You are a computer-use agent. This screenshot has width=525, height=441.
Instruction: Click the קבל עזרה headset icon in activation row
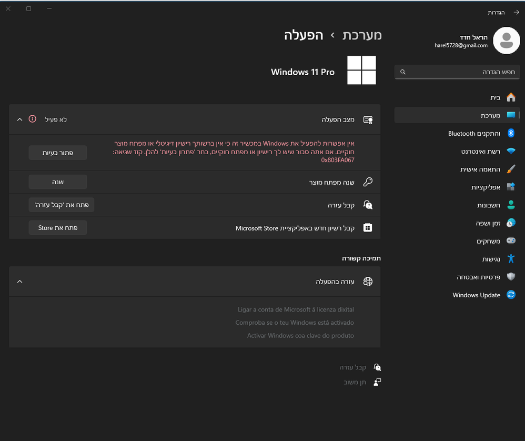click(x=368, y=205)
